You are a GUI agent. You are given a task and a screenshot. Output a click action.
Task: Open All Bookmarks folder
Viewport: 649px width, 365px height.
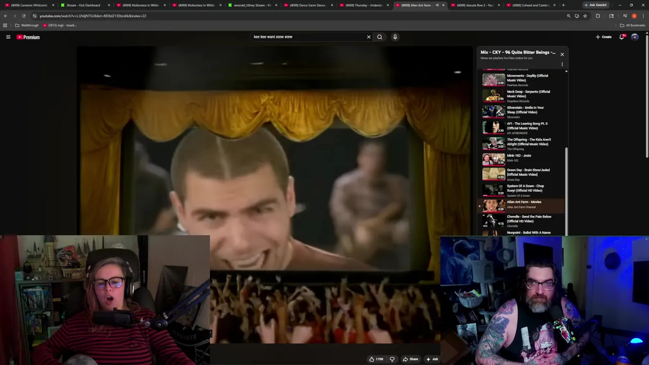point(632,25)
